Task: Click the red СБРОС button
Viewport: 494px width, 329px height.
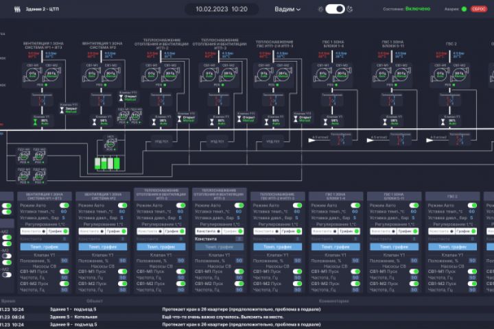Action: click(479, 9)
